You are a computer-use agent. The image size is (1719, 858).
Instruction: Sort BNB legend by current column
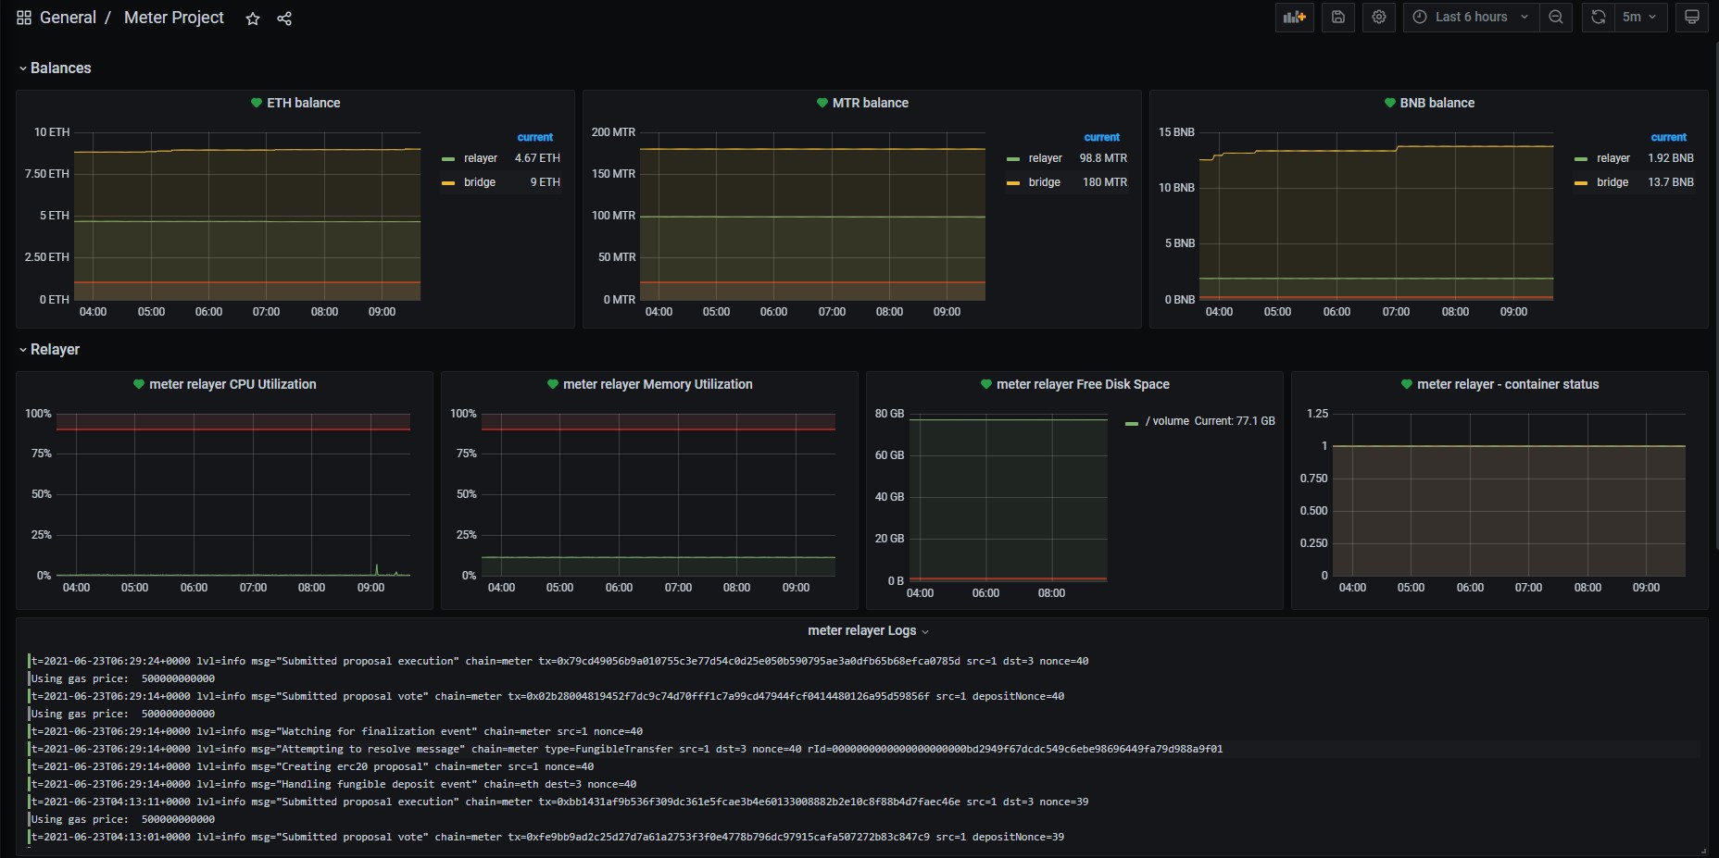pyautogui.click(x=1669, y=137)
